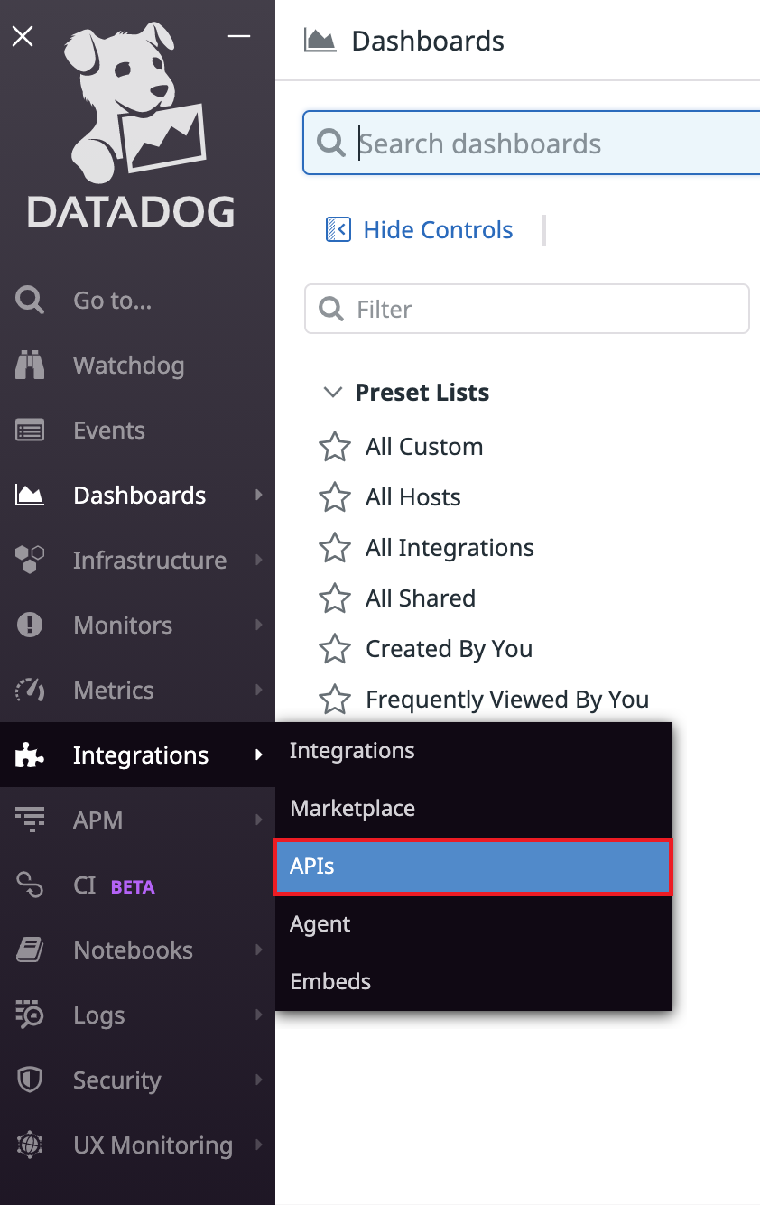Image resolution: width=760 pixels, height=1205 pixels.
Task: Collapse the Preset Lists section
Action: click(333, 393)
